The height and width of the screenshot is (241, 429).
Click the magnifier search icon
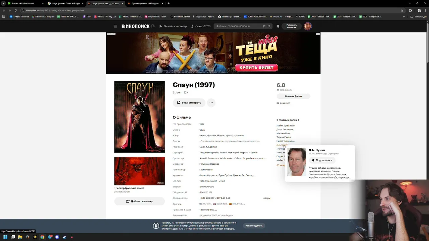click(269, 26)
